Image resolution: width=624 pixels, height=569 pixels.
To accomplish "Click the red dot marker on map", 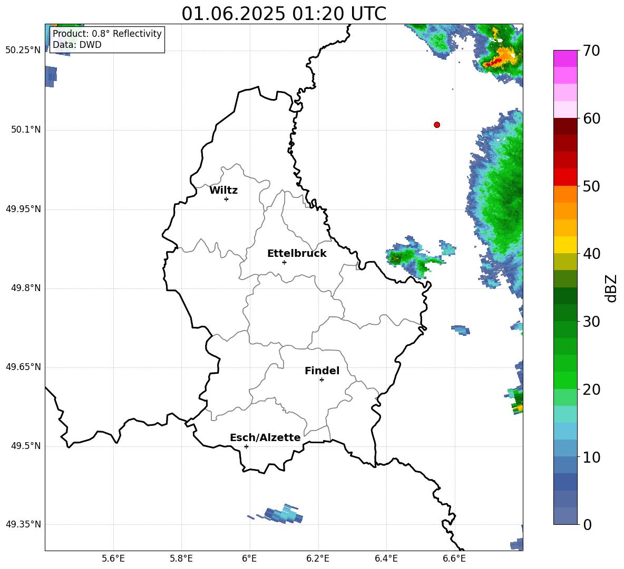I will (437, 125).
